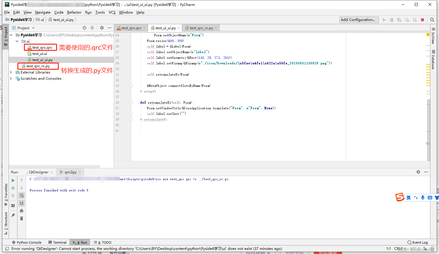Toggle scroll to end in Run console
Screen dimensions: 439x254
tap(22, 203)
